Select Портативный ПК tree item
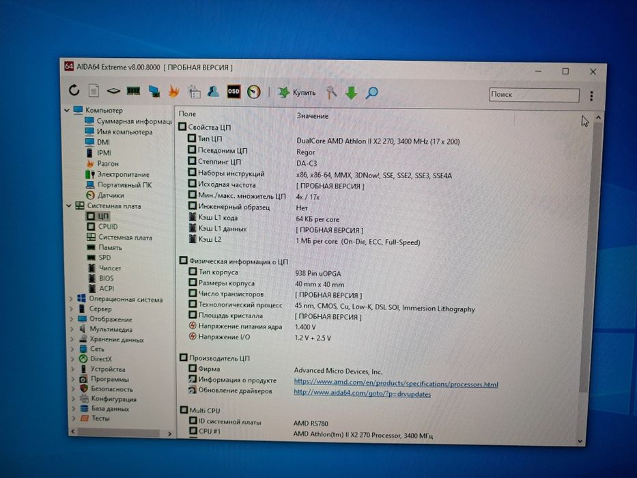 [119, 184]
